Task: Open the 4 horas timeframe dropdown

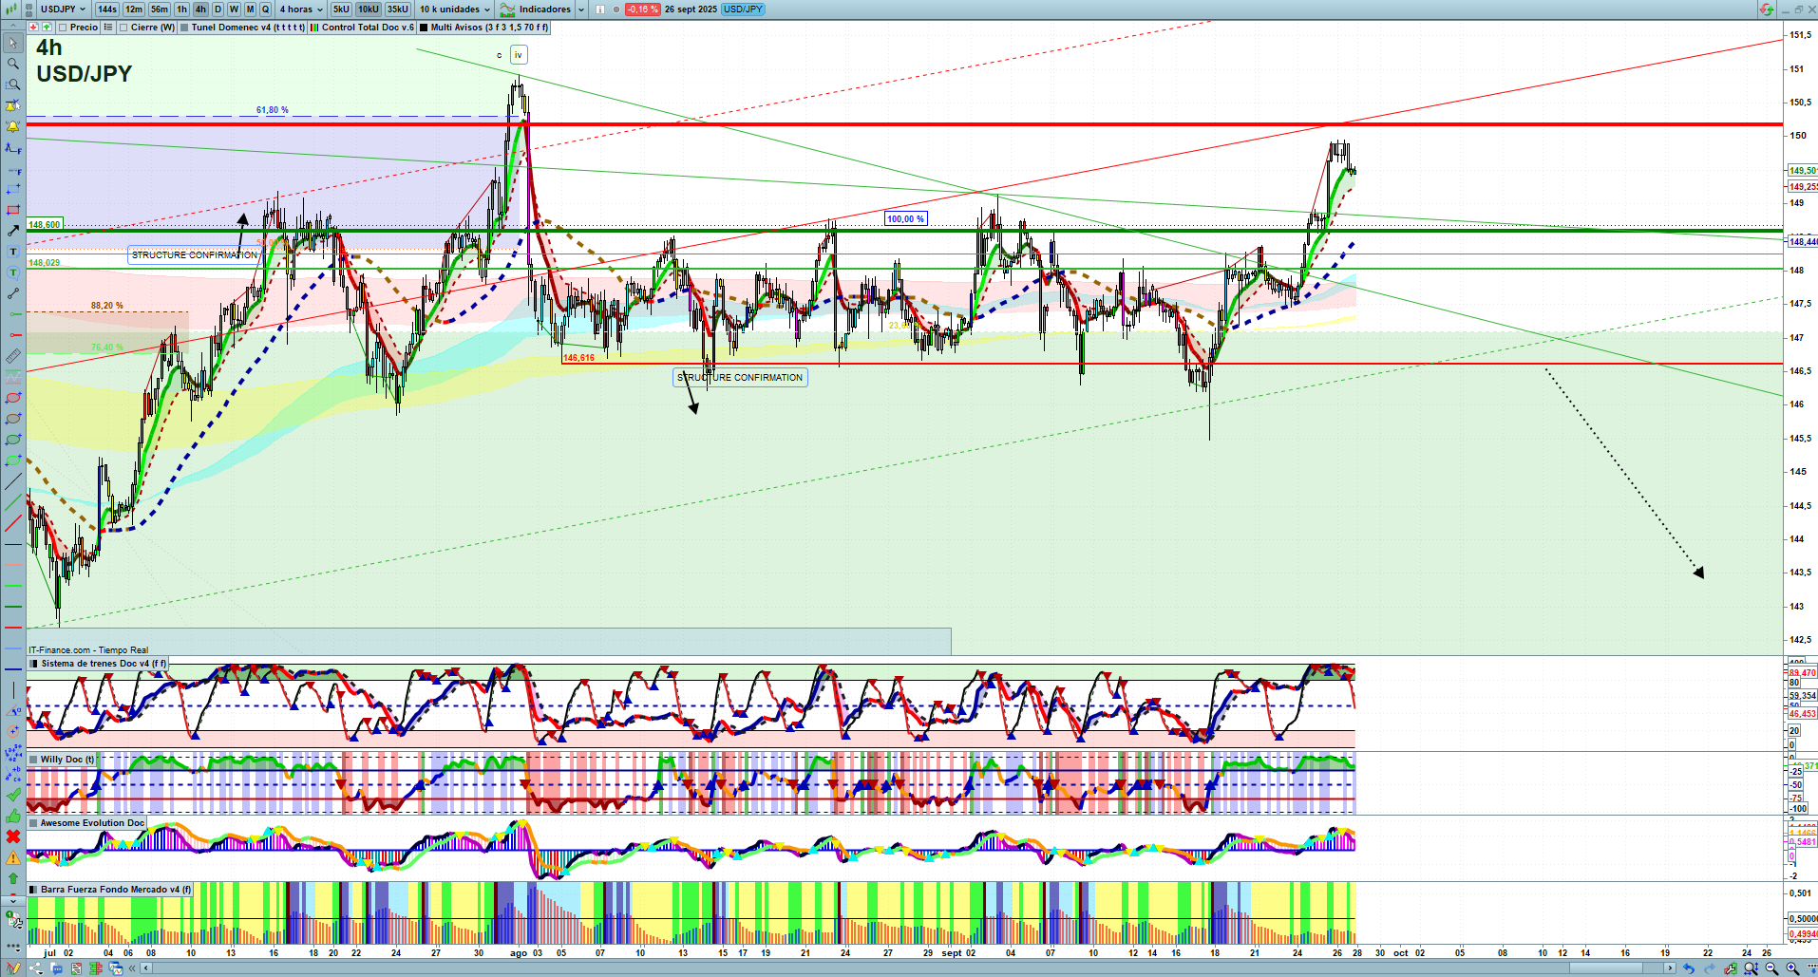Action: [x=300, y=9]
